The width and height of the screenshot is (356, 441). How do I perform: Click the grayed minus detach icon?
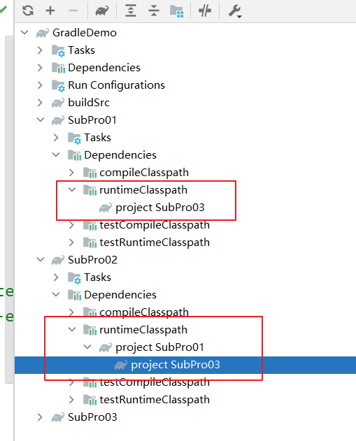tap(73, 10)
